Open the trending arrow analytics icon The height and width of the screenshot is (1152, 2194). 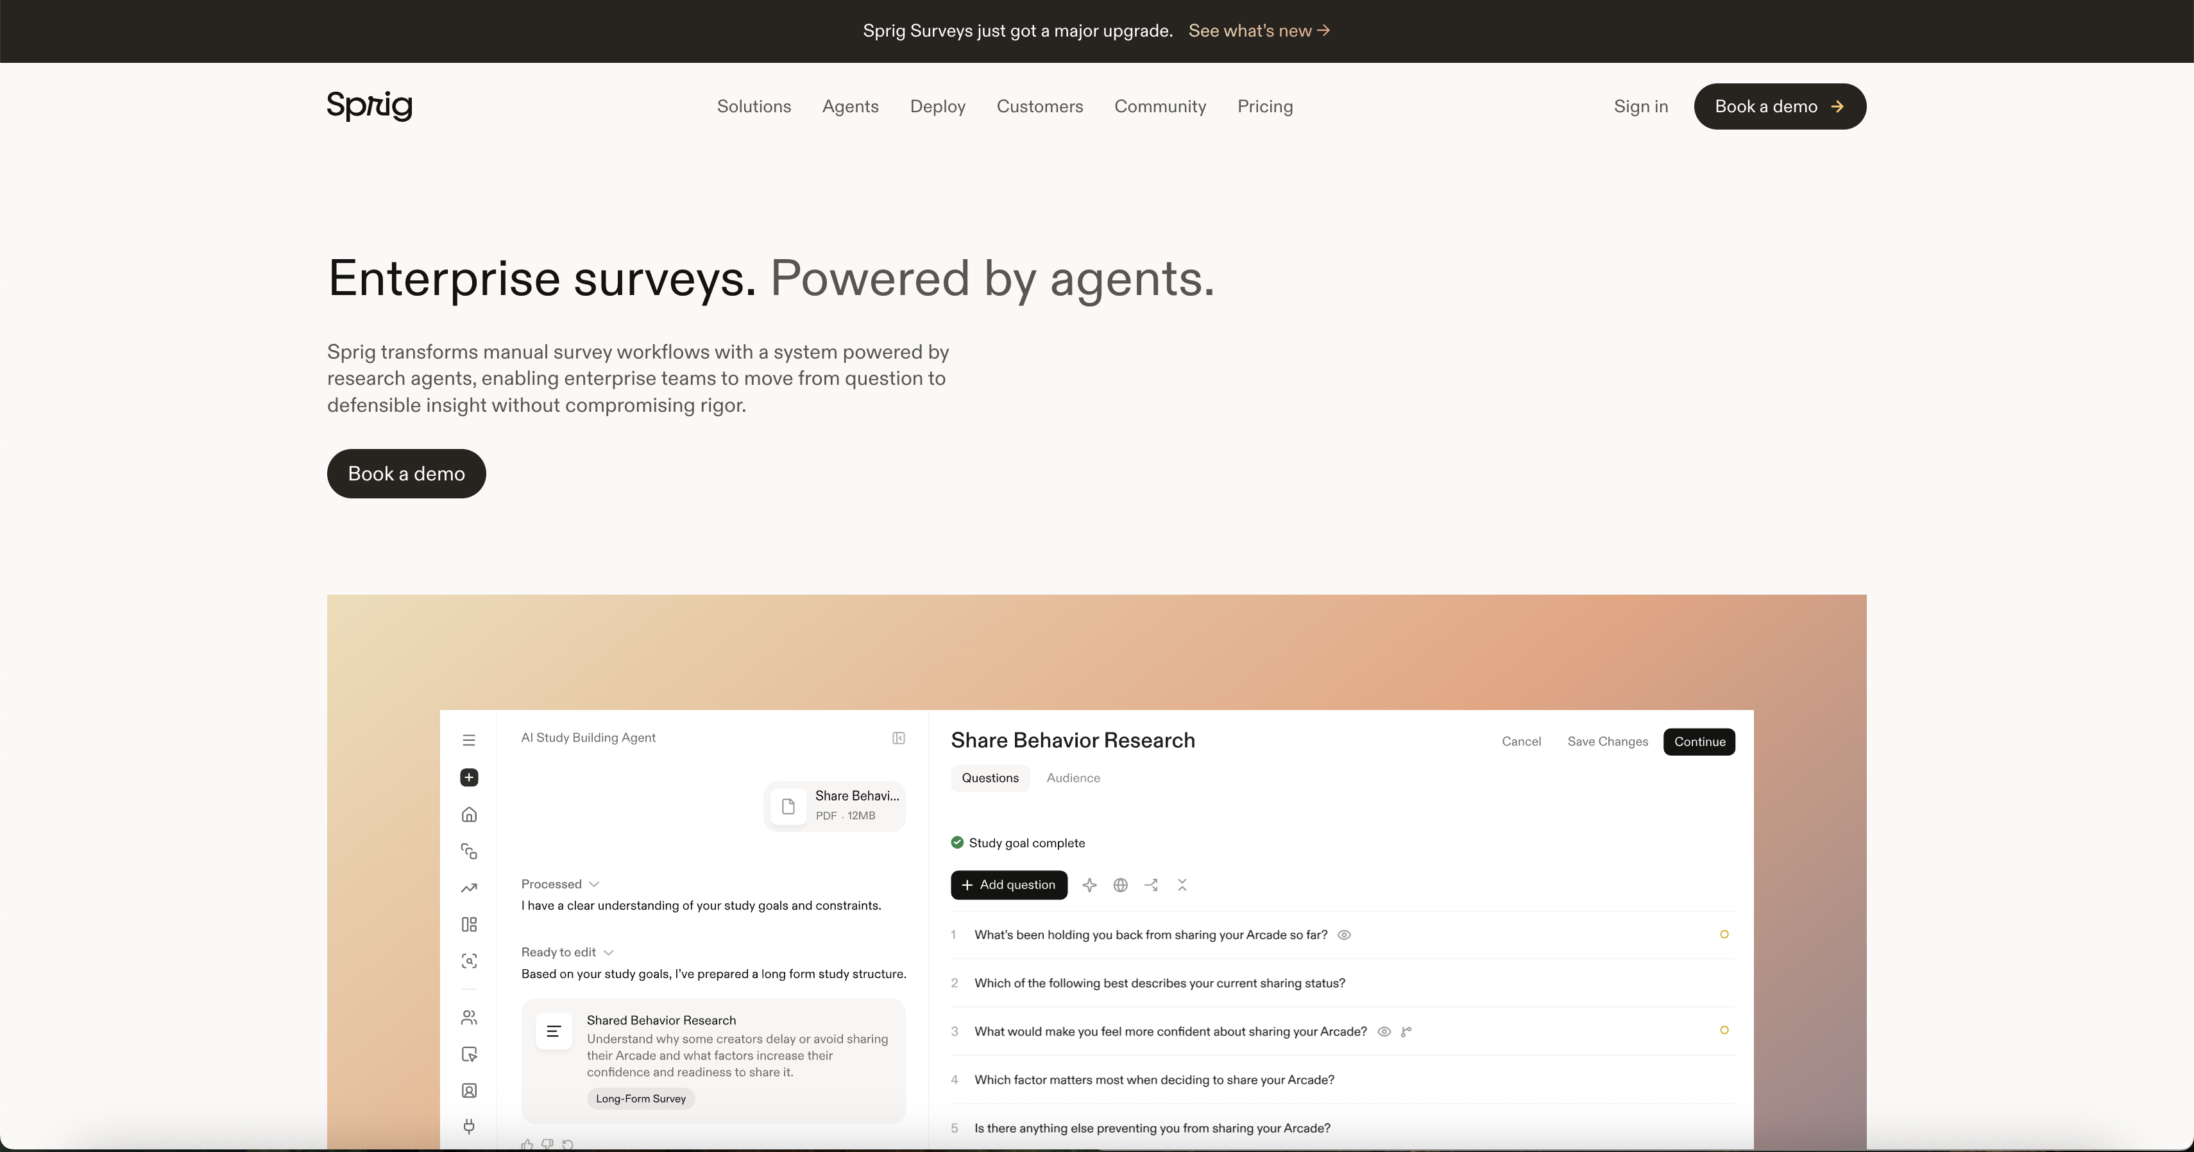468,888
